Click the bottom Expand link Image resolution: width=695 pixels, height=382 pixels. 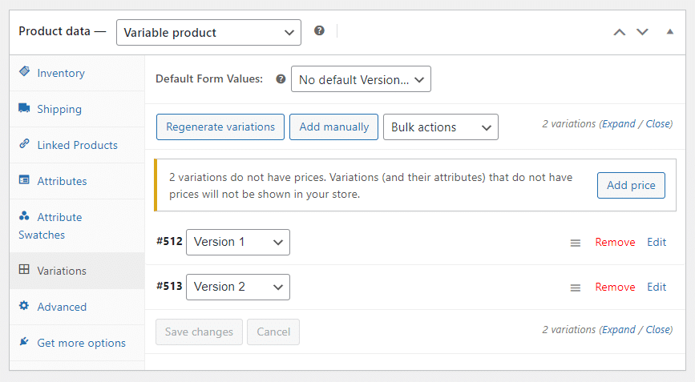619,330
